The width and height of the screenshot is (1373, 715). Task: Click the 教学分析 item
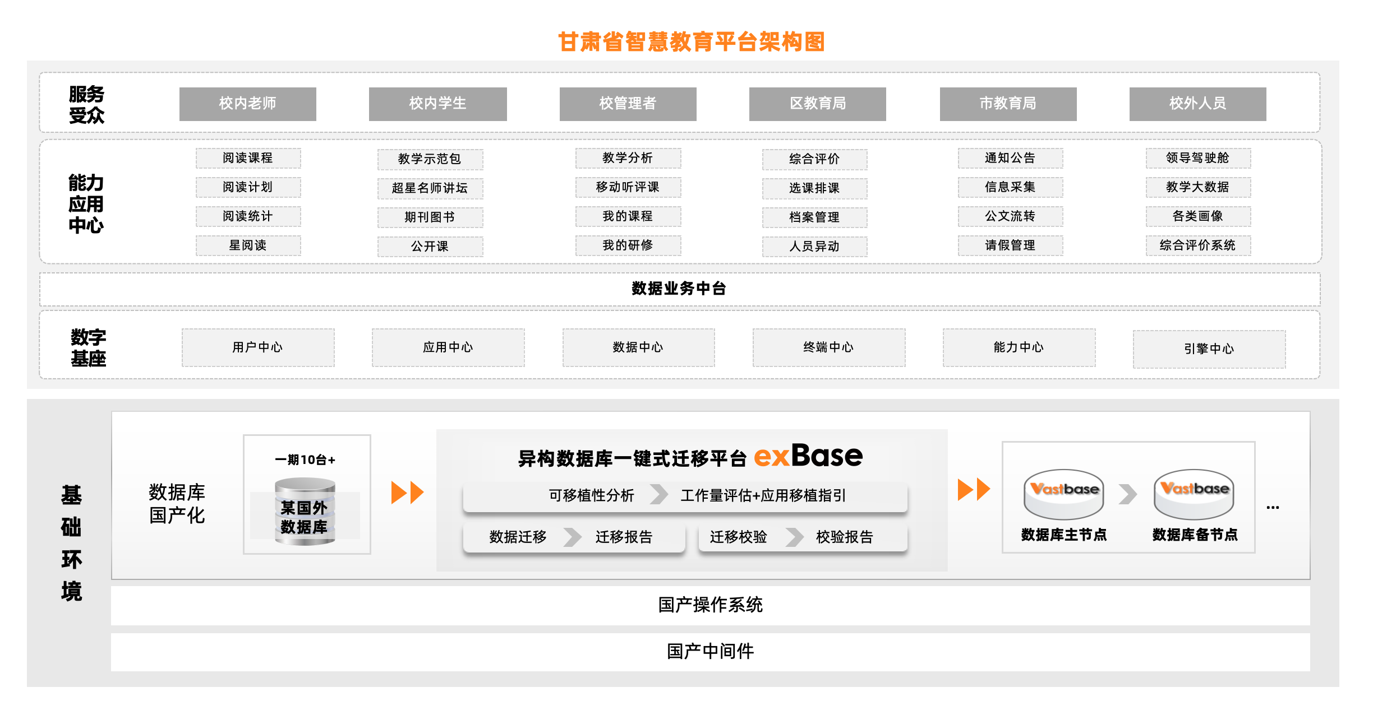point(628,158)
